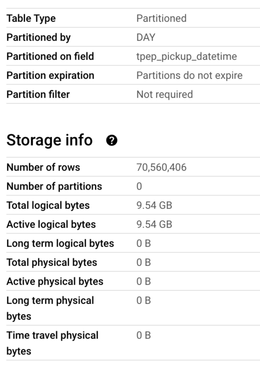Select 'Partitions do not expire' text
This screenshot has height=374, width=260.
coord(190,75)
